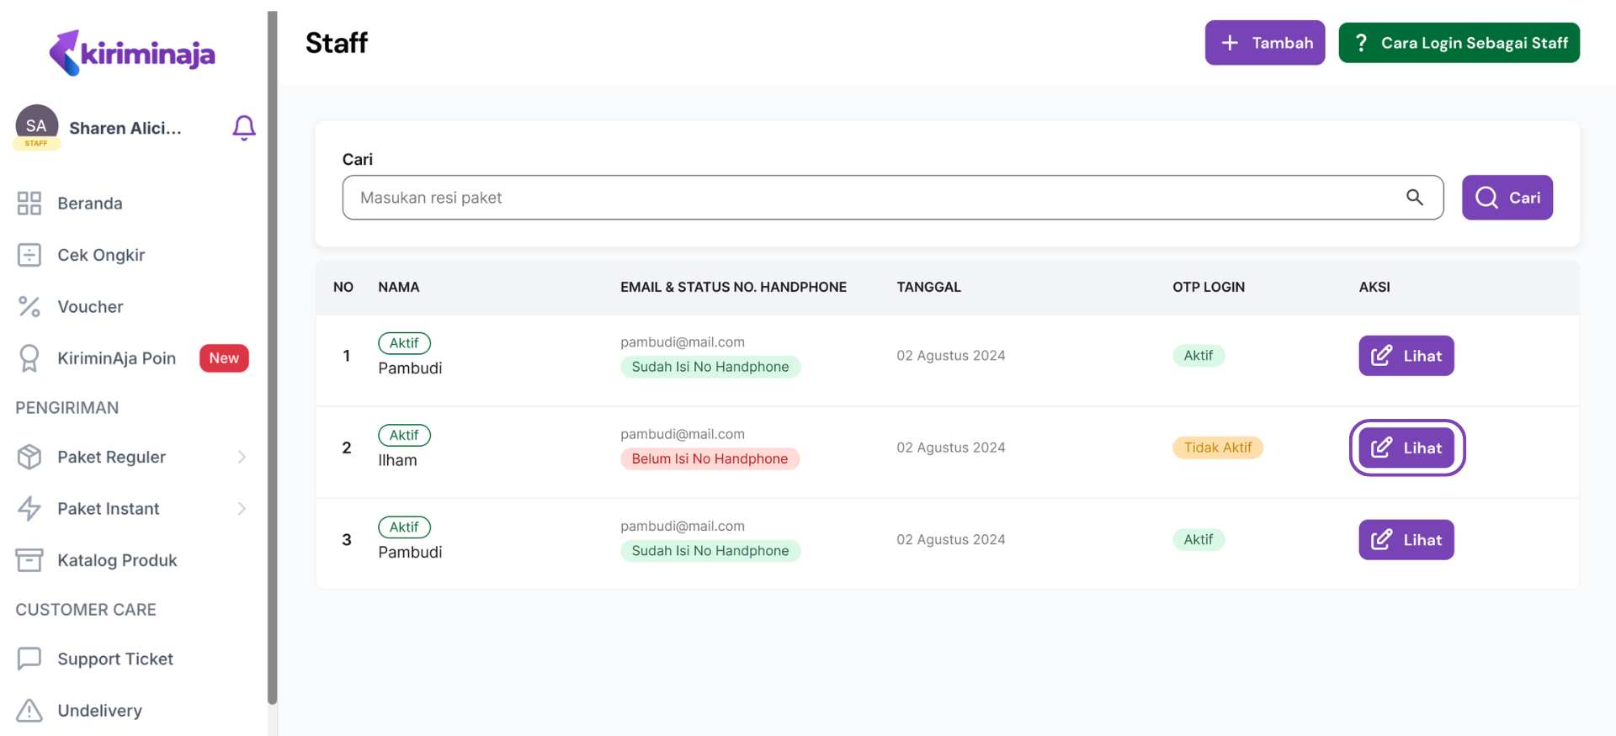Click the Paket Instant lightning icon
Screen dimensions: 1616x736
click(29, 509)
